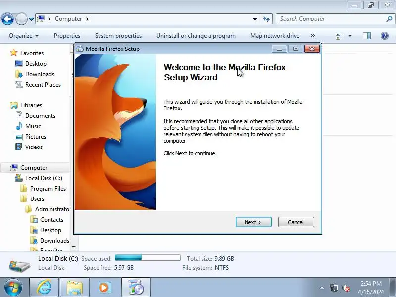Open the Windows Start menu
Viewport: 396px width, 297px height.
tap(13, 288)
